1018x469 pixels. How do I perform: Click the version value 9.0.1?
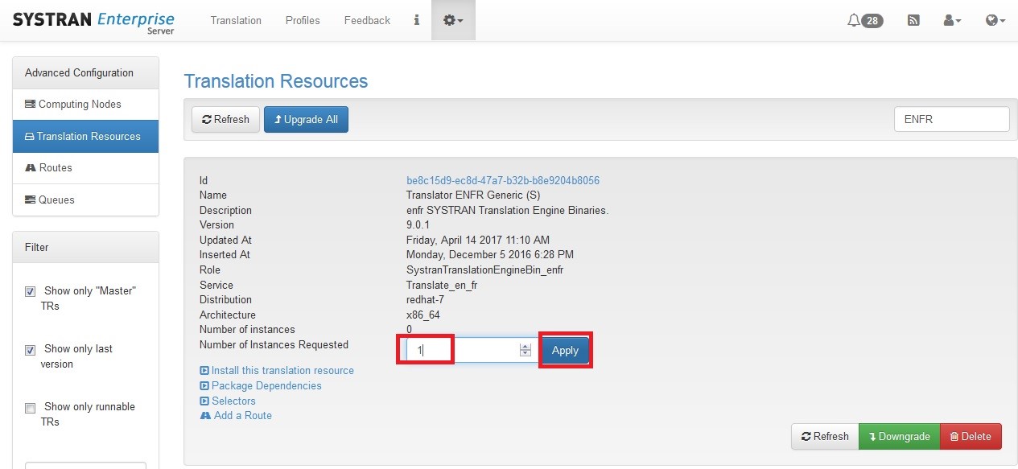point(418,224)
